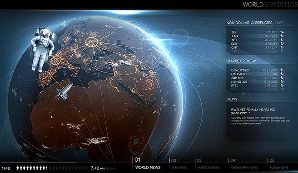Click the World Statistics title
Viewport: 298px width, 173px height.
(x=270, y=5)
